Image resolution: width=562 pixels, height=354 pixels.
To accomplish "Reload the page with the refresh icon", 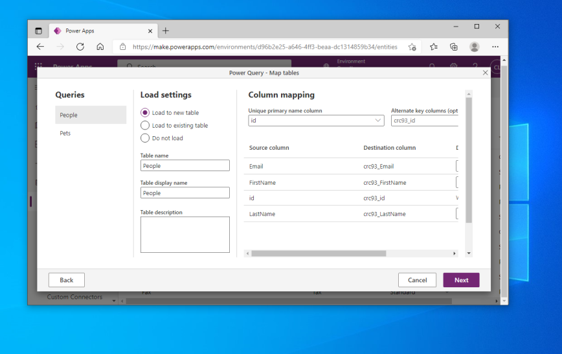I will point(80,47).
